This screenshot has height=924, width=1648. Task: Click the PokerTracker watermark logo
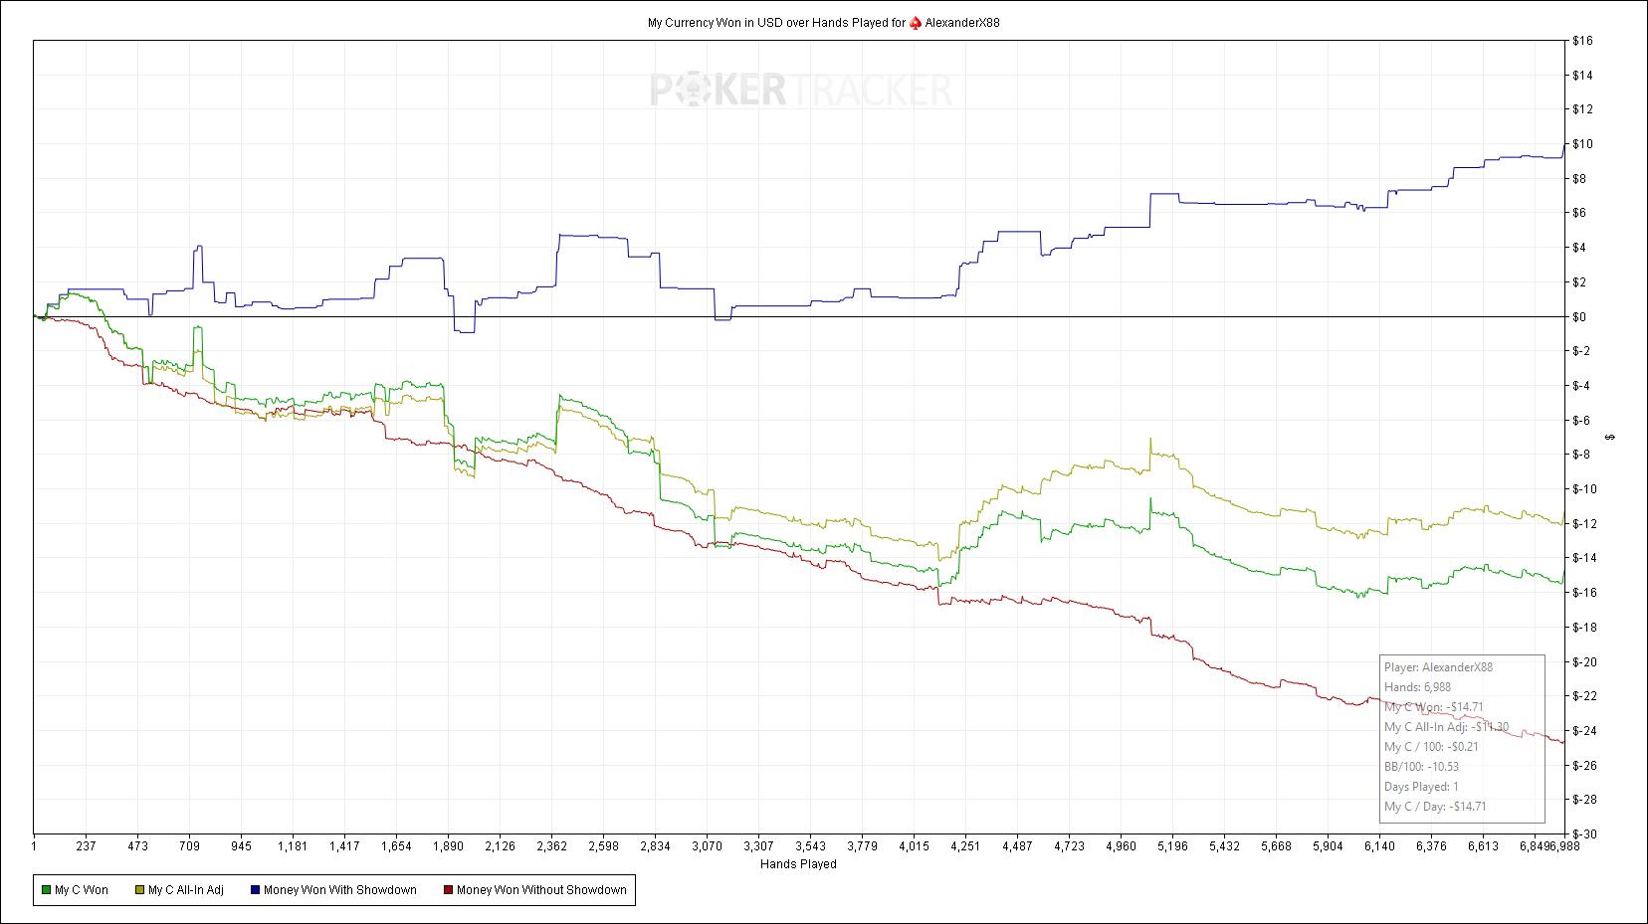tap(801, 92)
